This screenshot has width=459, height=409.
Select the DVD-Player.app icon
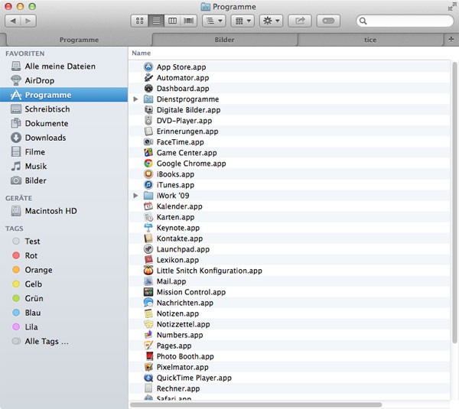pos(148,121)
